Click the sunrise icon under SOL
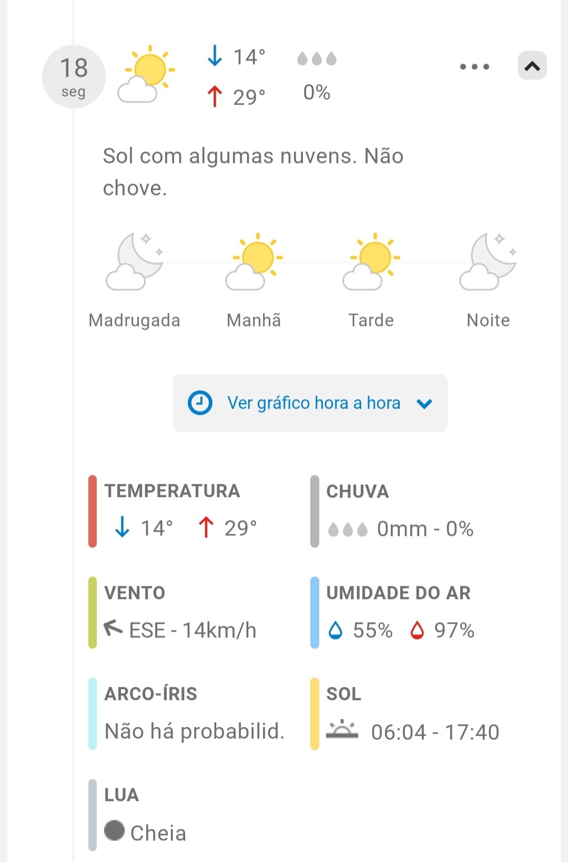This screenshot has height=862, width=568. click(342, 730)
